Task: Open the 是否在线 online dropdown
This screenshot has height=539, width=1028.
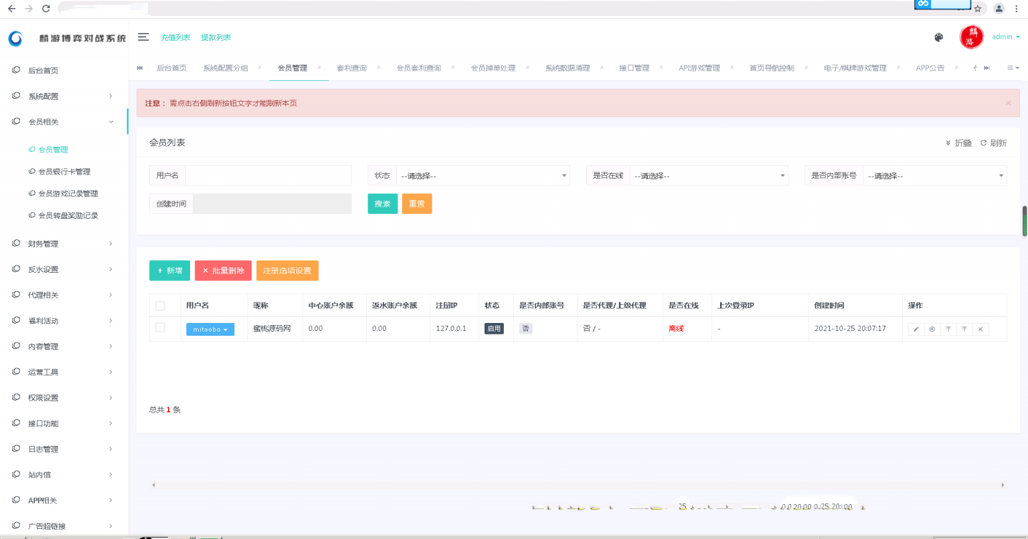Action: point(709,176)
